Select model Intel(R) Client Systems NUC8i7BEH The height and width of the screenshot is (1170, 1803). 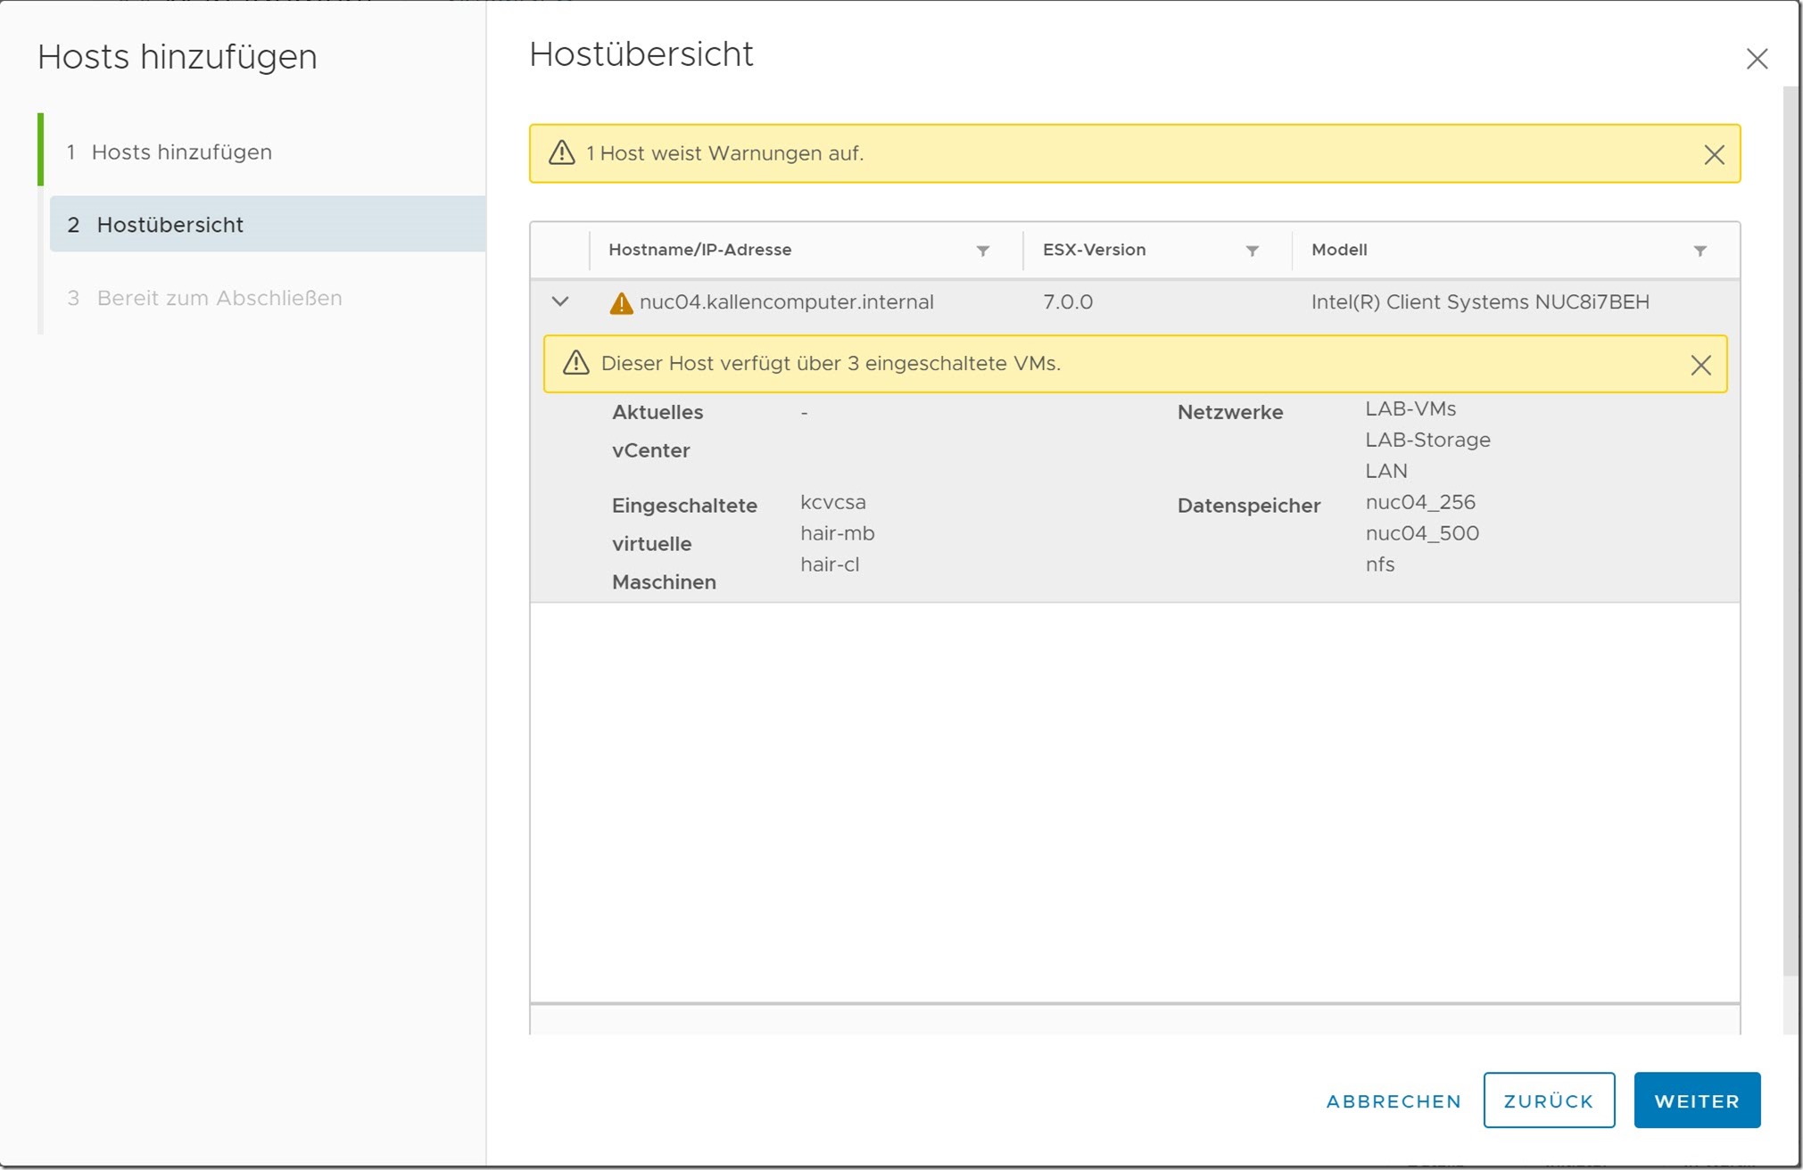coord(1480,302)
